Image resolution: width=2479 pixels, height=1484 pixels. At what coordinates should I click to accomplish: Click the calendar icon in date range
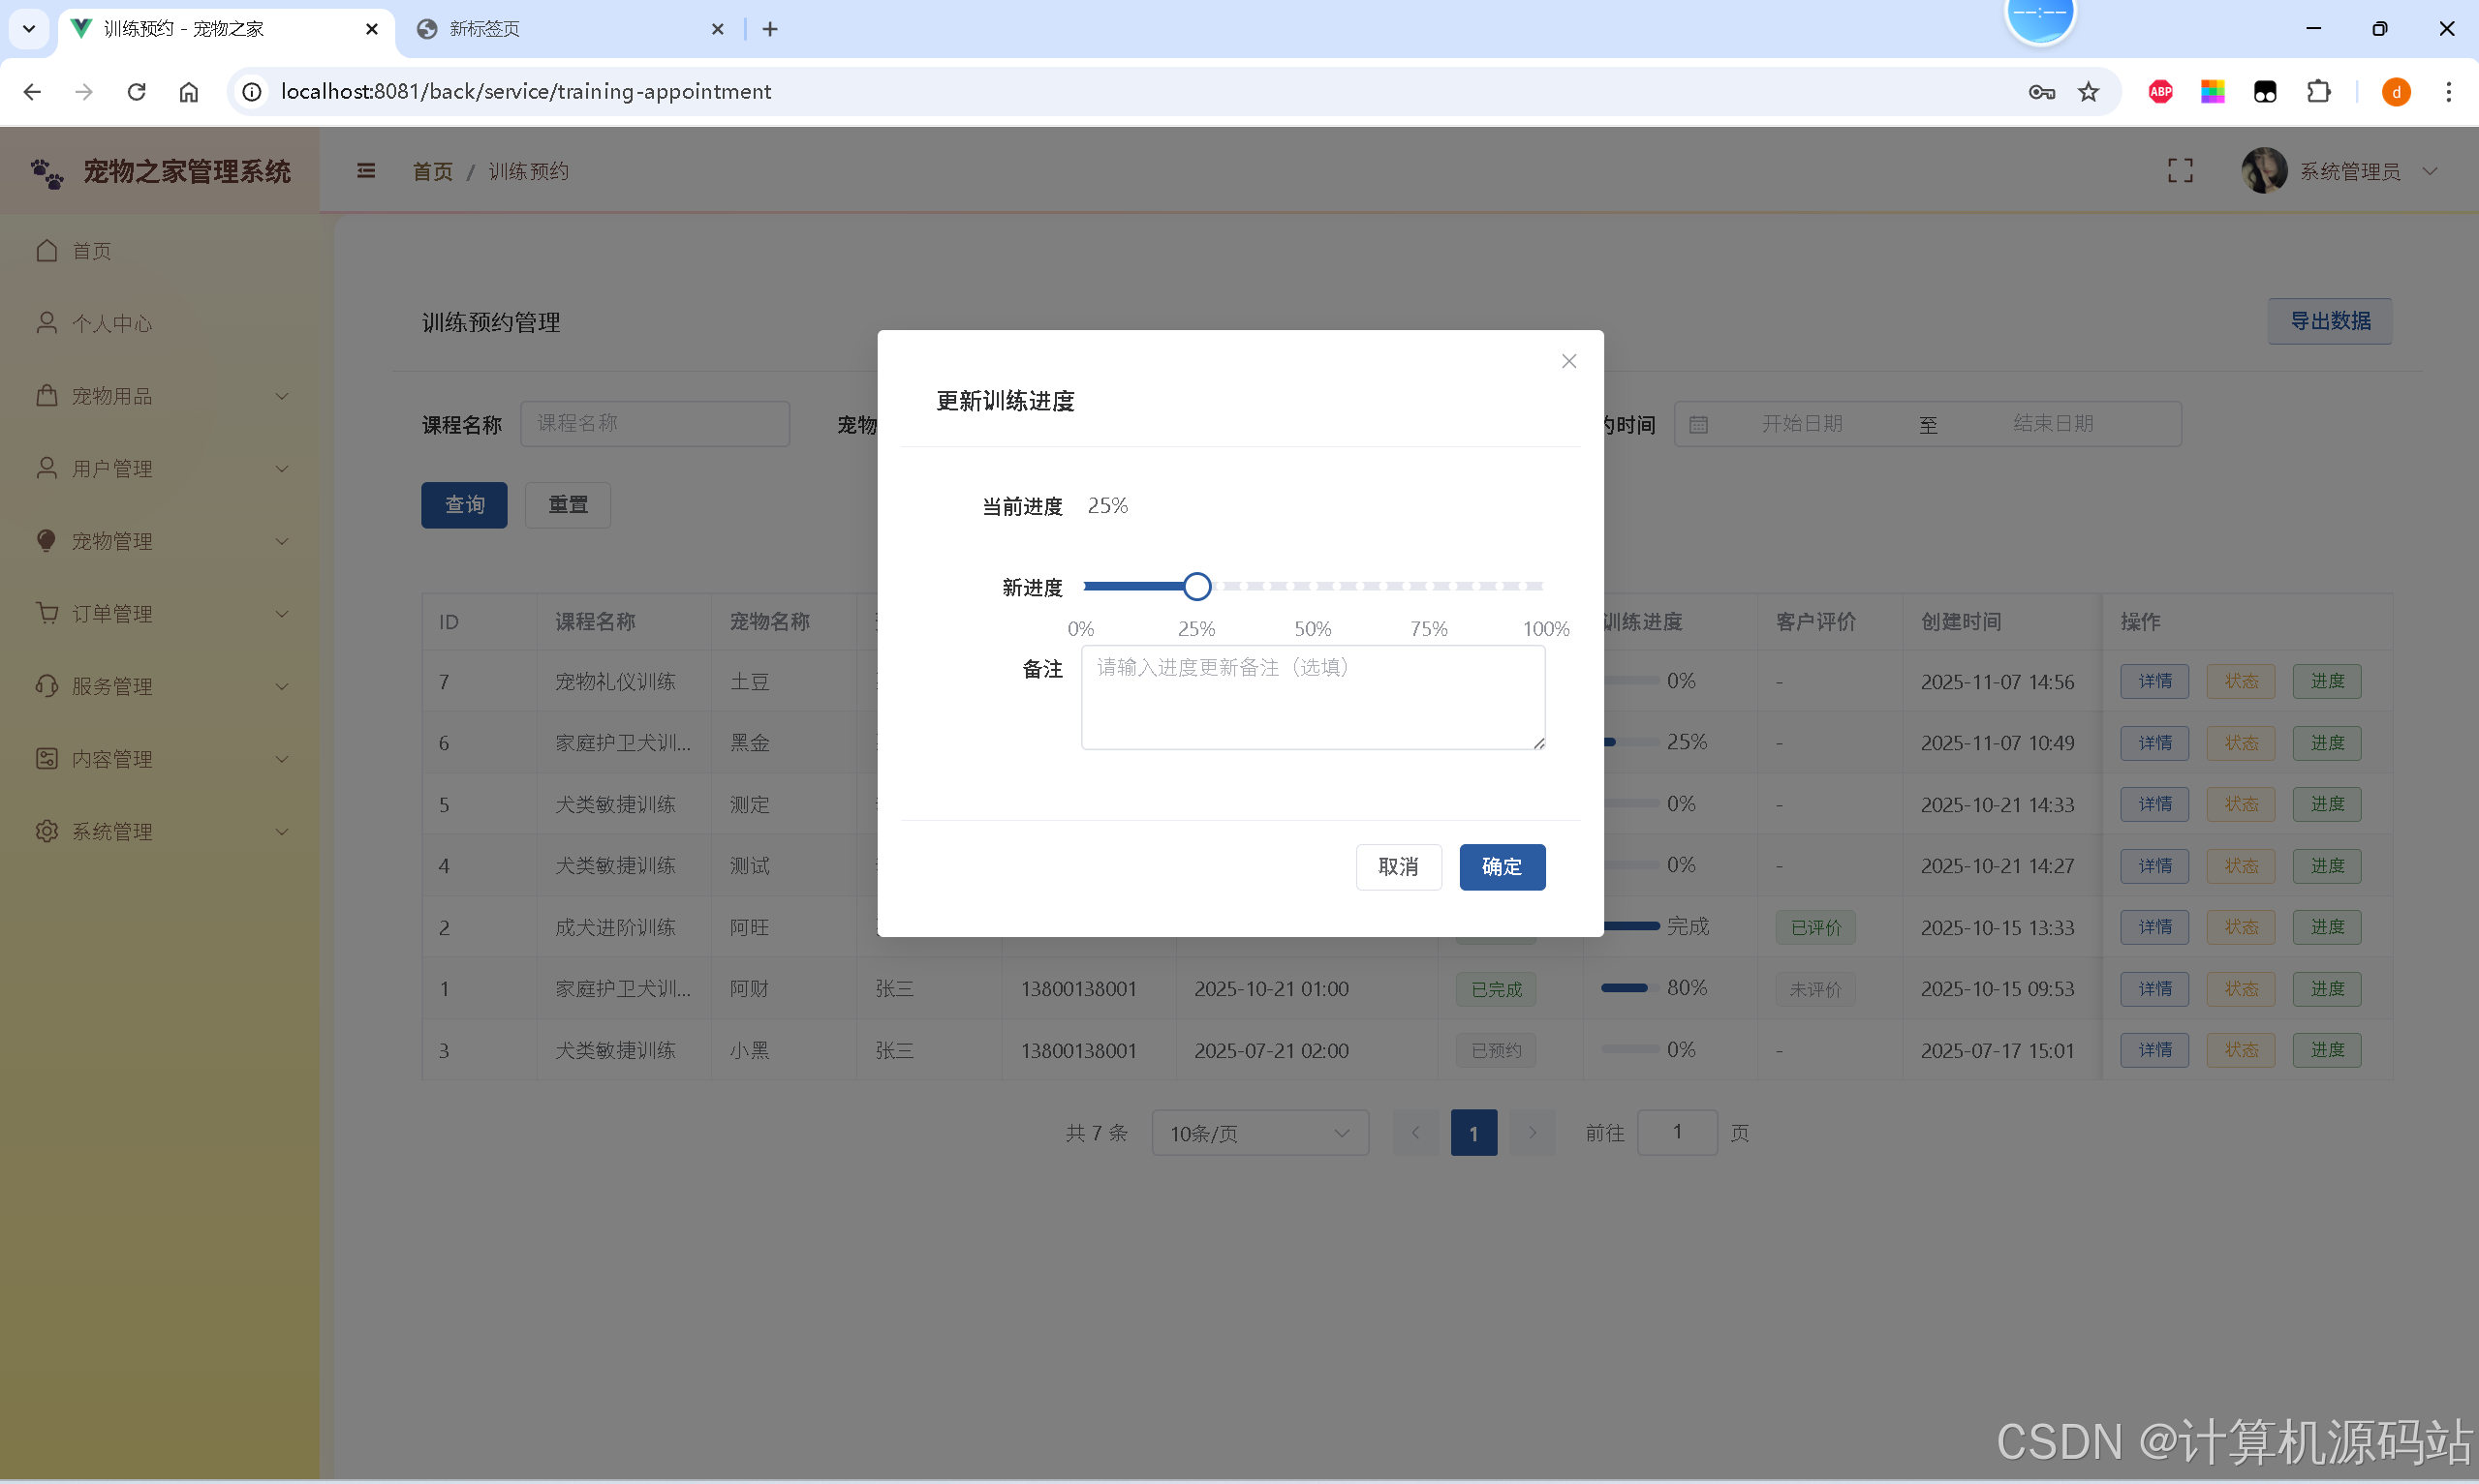tap(1697, 424)
